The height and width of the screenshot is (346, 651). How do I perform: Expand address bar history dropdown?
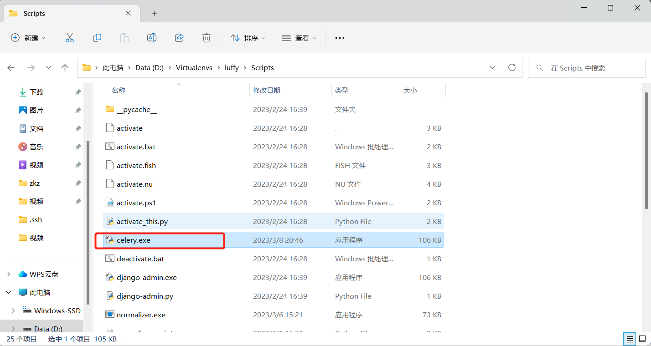(492, 67)
